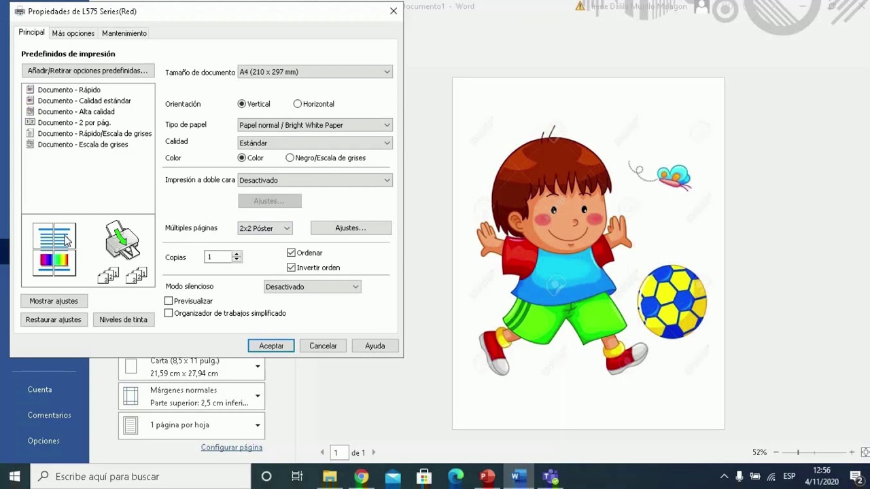The width and height of the screenshot is (870, 489).
Task: Open Impresión a doble cara dropdown
Action: coord(315,180)
